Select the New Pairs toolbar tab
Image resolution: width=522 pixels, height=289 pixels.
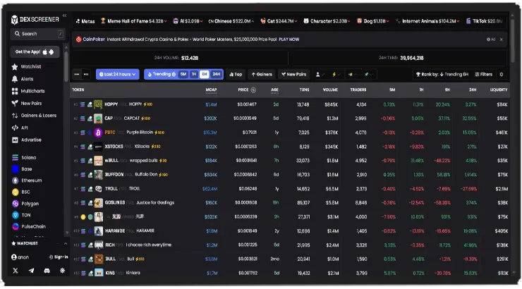294,75
